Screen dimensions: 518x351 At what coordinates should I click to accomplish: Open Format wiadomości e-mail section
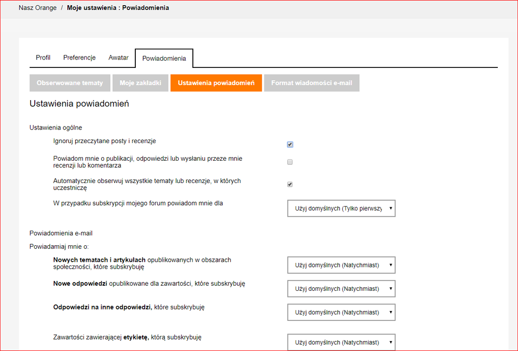(311, 83)
